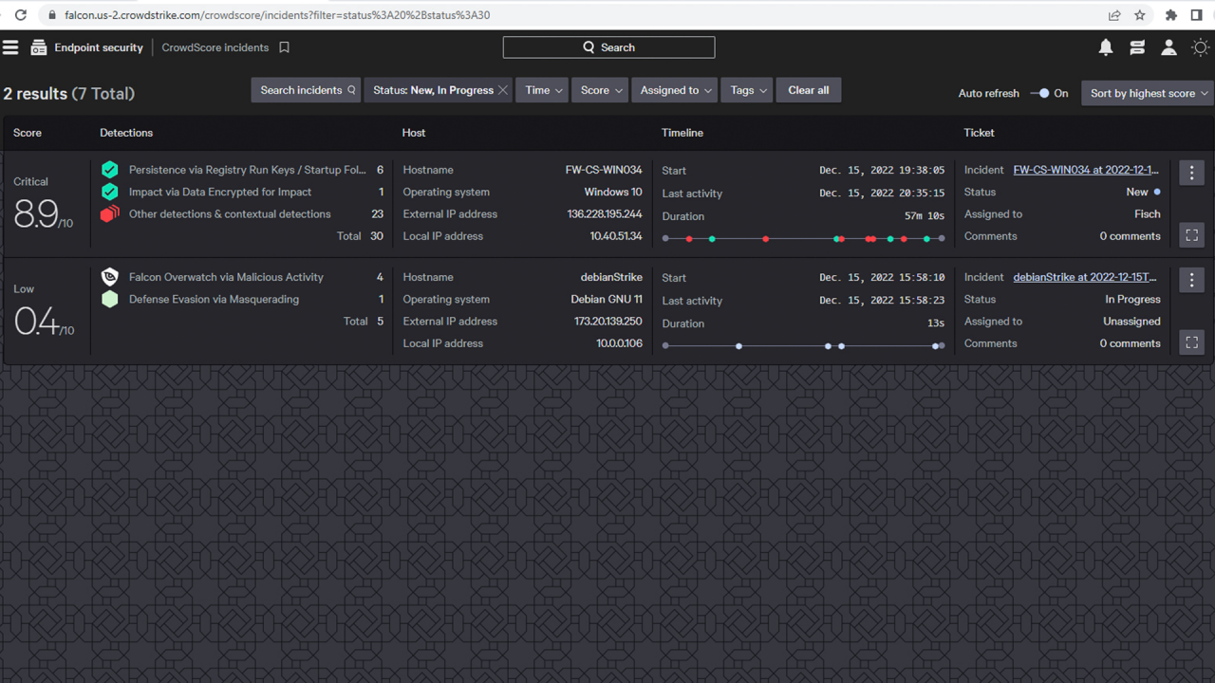Click the Falcon Overwatch detection icon
This screenshot has height=683, width=1215.
[x=110, y=277]
